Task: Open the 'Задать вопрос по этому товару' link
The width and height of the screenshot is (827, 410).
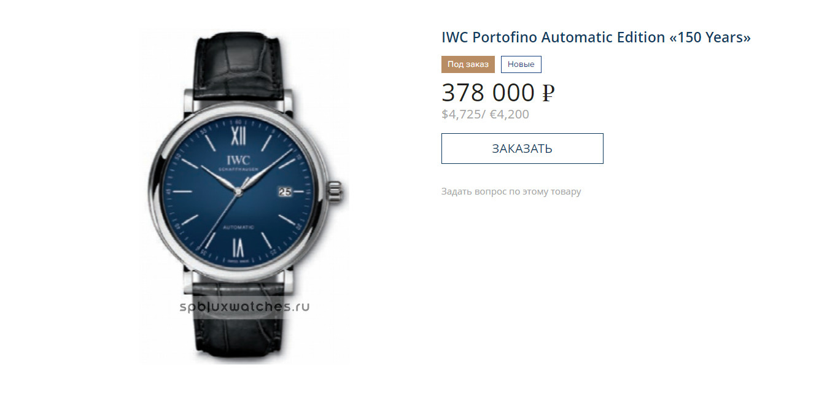Action: 511,191
